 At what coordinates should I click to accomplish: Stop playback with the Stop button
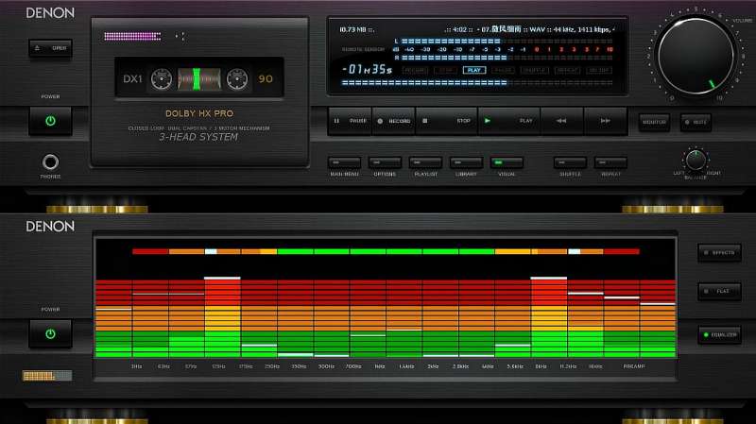point(446,121)
